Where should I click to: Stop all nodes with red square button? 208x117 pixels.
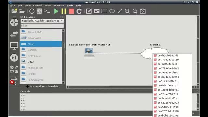point(71,11)
